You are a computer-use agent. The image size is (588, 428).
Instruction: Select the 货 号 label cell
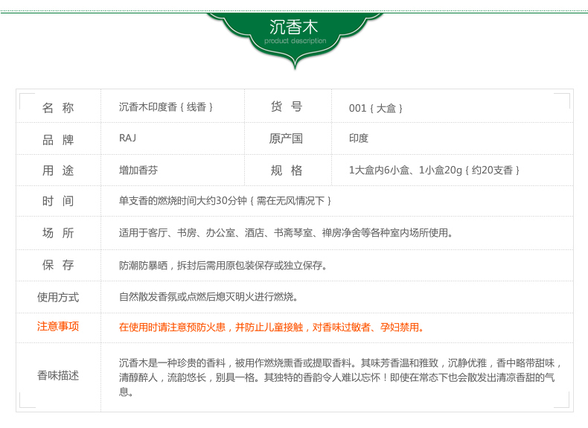point(287,106)
